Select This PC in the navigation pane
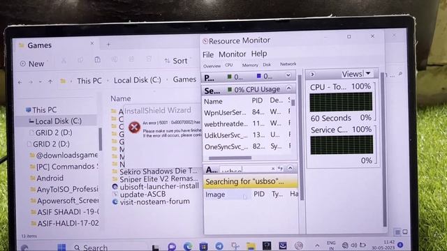 click(x=41, y=110)
